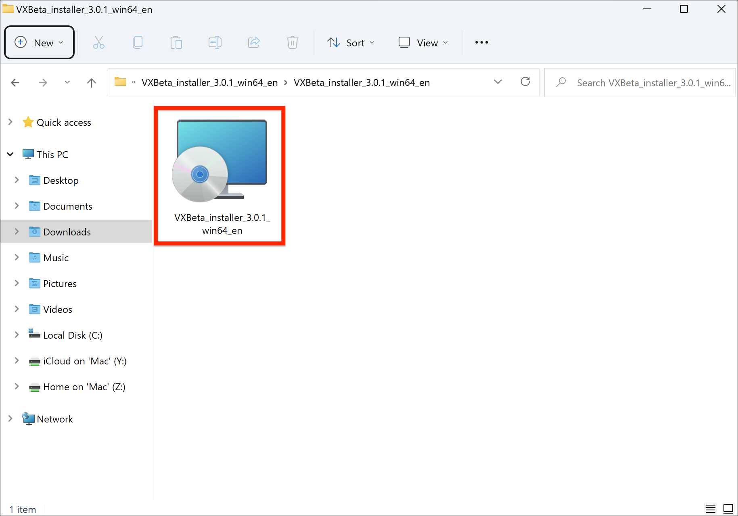Open the Downloads folder in the sidebar

[67, 231]
